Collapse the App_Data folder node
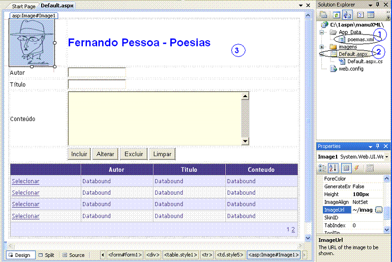This screenshot has height=262, width=392. click(322, 32)
